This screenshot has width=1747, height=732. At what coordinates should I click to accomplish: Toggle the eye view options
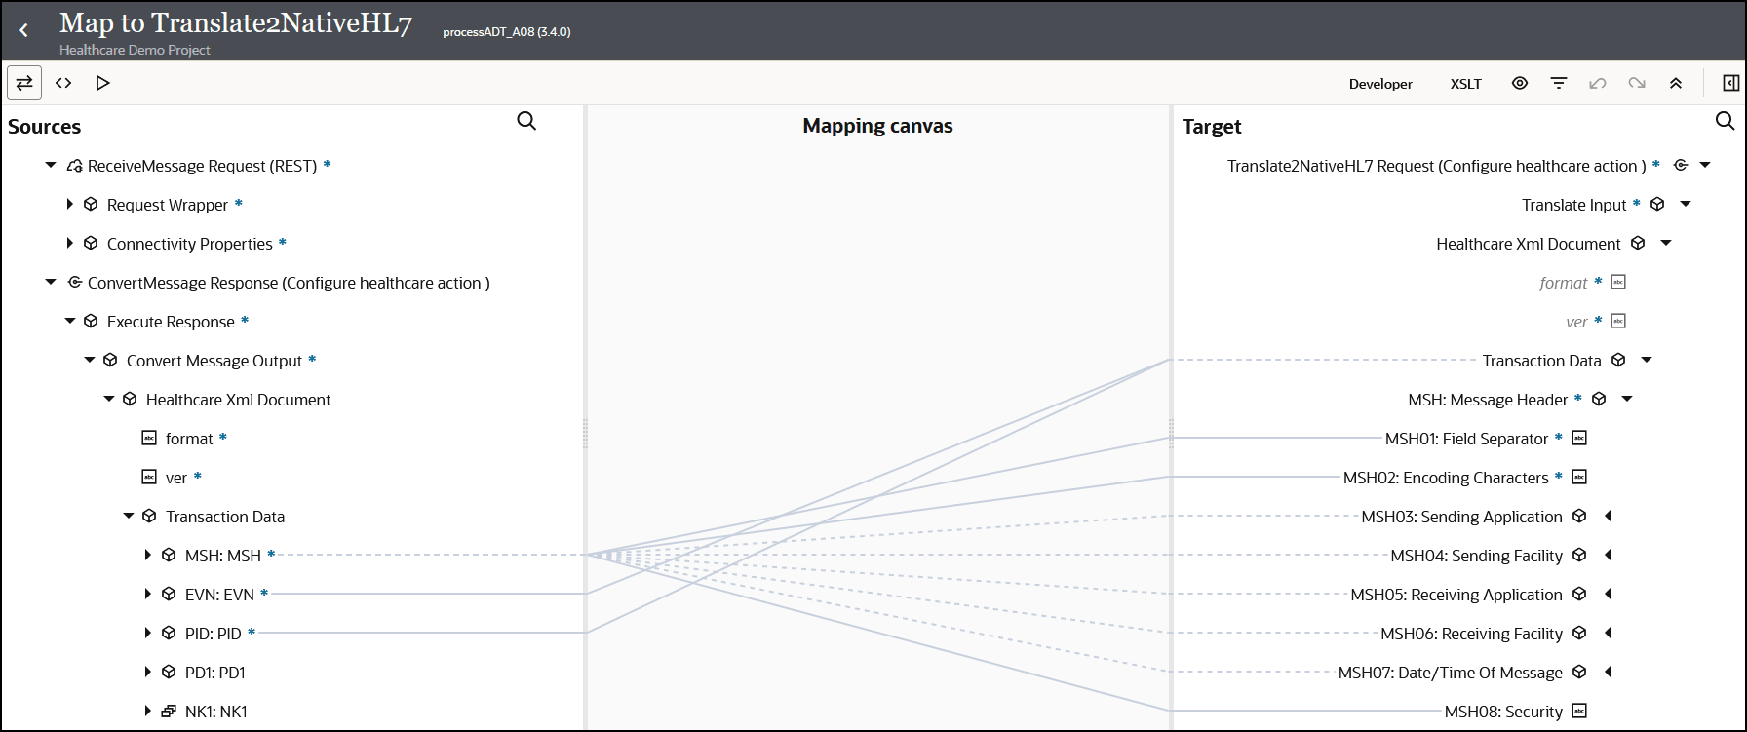point(1520,83)
